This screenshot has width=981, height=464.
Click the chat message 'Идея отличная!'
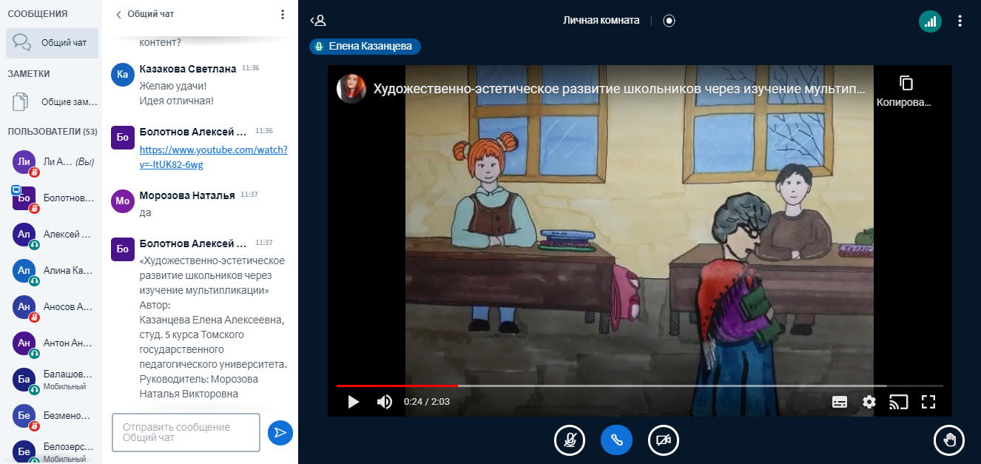[x=177, y=101]
